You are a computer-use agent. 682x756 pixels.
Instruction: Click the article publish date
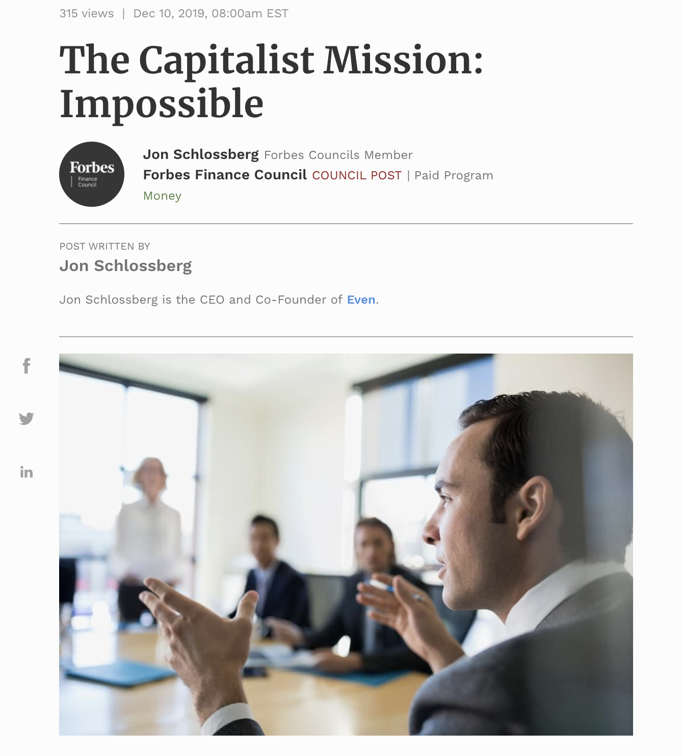click(169, 13)
